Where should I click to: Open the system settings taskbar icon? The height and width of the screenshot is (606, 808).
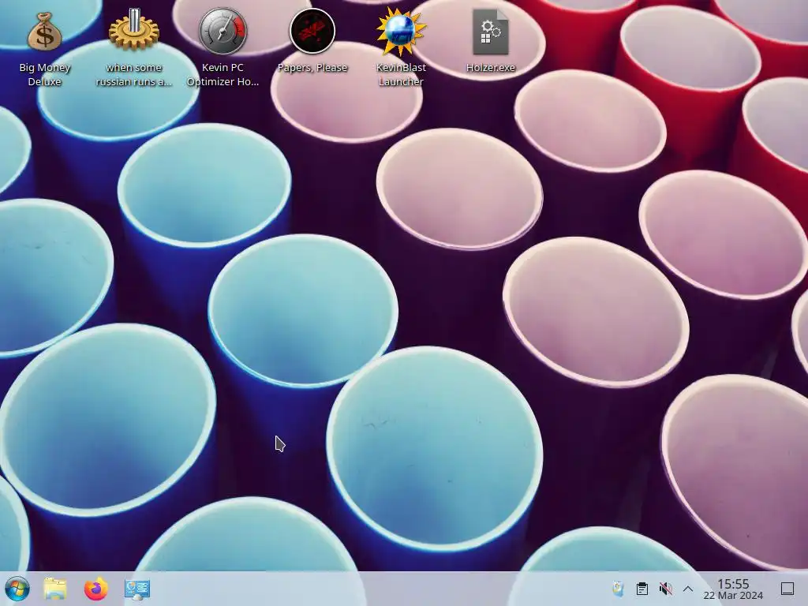(x=137, y=589)
